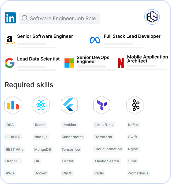This screenshot has height=184, width=171.
Task: Click the magnifying glass search icon
Action: pyautogui.click(x=25, y=18)
